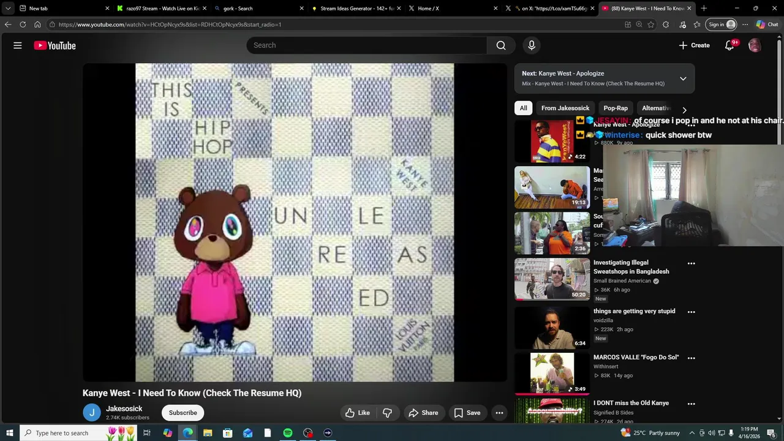
Task: Sign in to the browser profile
Action: pyautogui.click(x=721, y=24)
